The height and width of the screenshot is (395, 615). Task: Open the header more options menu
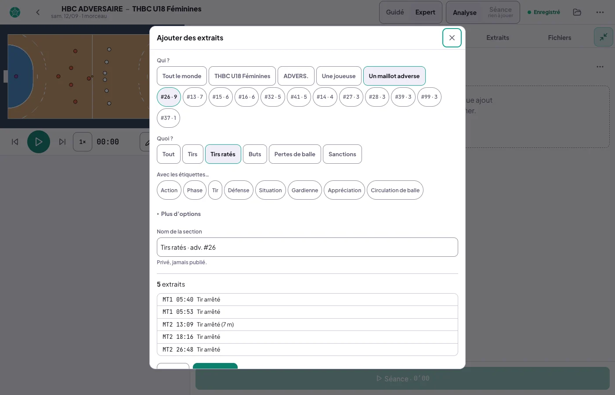pyautogui.click(x=600, y=12)
